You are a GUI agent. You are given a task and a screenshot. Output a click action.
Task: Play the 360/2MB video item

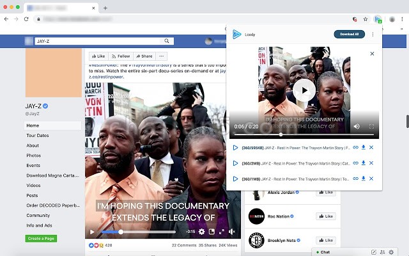235,163
